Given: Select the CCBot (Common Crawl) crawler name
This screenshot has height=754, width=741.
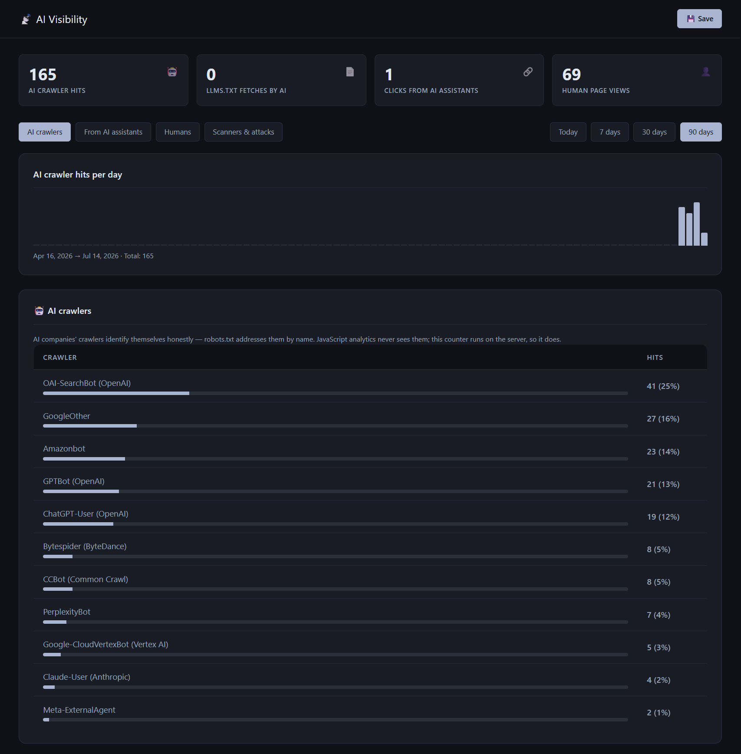Looking at the screenshot, I should tap(86, 579).
